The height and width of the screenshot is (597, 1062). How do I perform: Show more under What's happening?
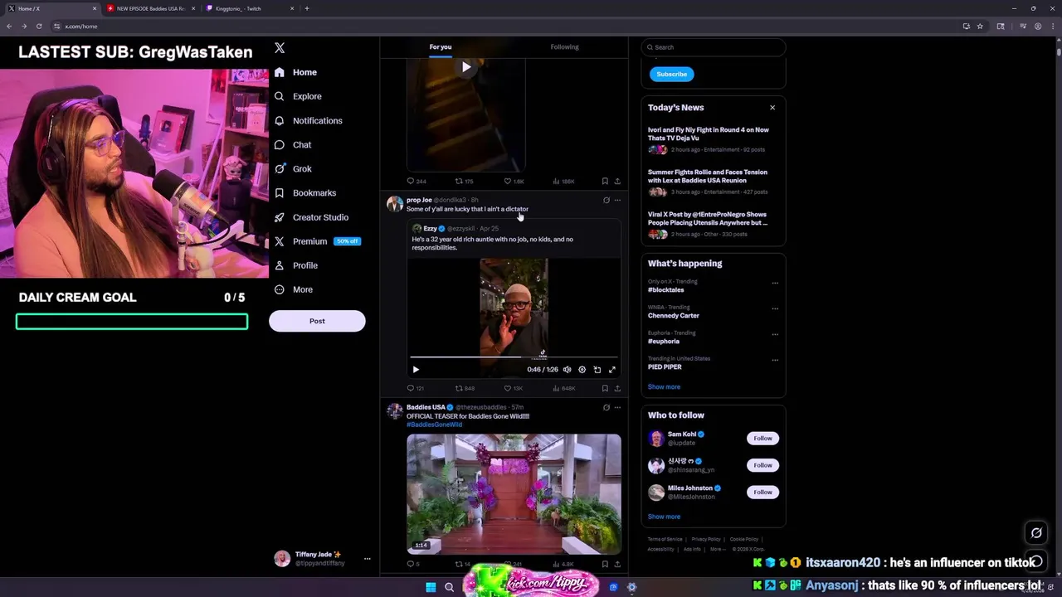[664, 387]
